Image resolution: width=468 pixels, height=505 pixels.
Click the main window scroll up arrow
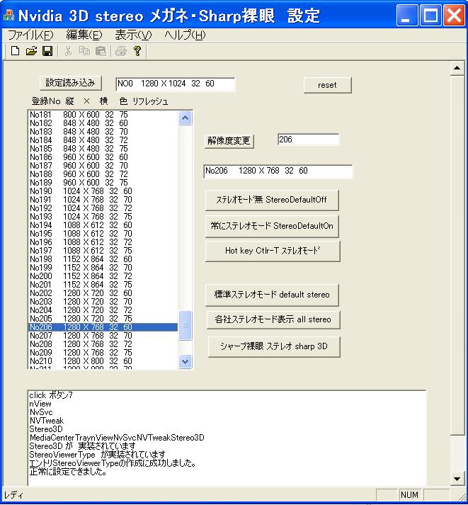click(x=457, y=68)
